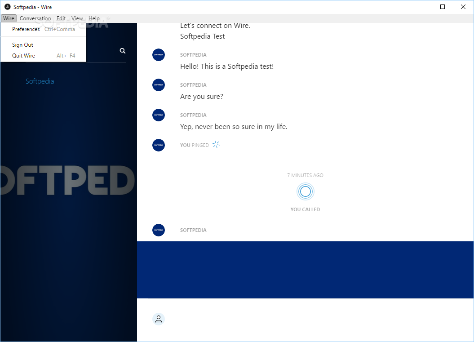Click the user profile icon near message input
The image size is (474, 342).
[159, 319]
